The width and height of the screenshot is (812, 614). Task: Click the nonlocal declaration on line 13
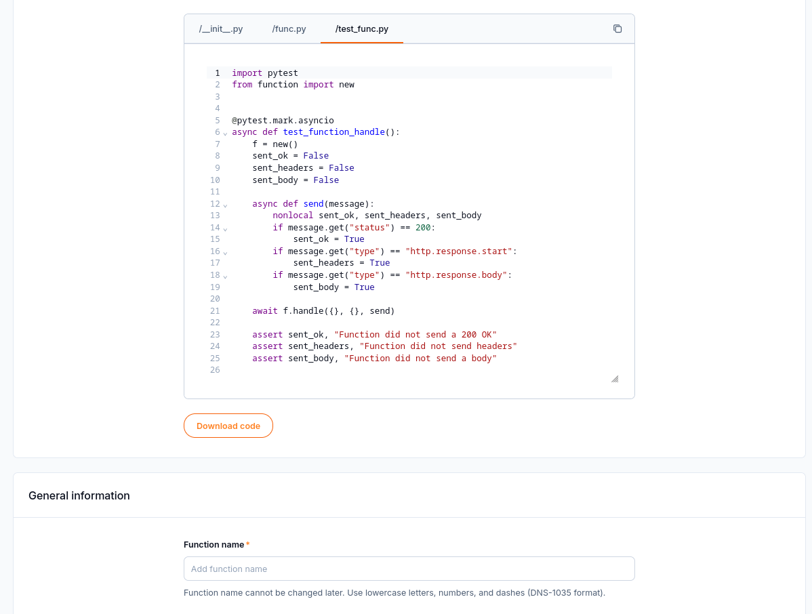pos(377,216)
